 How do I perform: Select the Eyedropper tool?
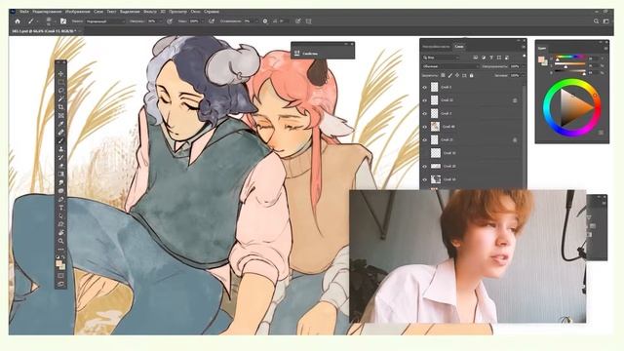(x=60, y=124)
